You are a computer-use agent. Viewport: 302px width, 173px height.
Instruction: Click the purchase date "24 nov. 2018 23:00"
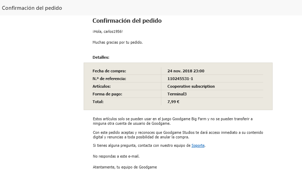186,71
